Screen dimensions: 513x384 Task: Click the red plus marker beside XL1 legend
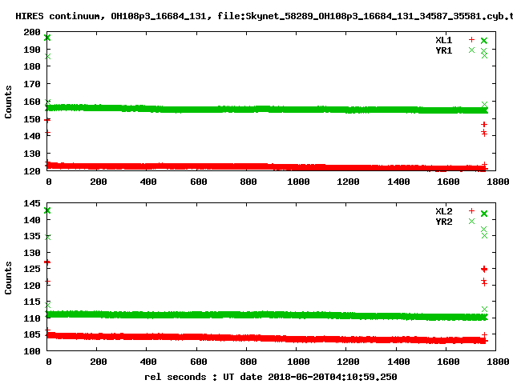471,39
